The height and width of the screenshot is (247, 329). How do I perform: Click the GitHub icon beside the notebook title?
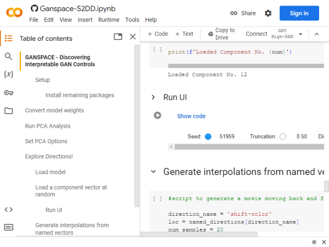(34, 9)
